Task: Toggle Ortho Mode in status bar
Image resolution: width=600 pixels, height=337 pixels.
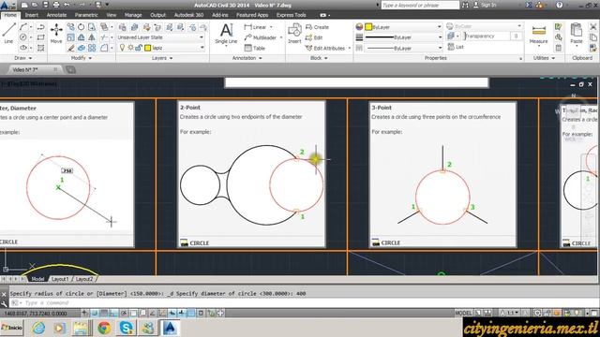Action: [113, 314]
